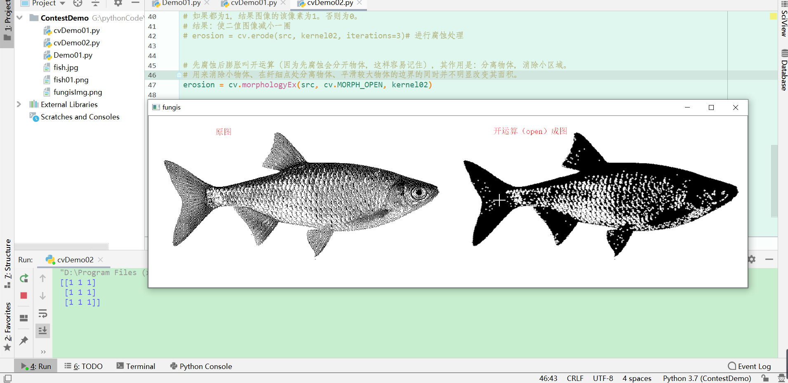
Task: Open the Terminal tool window
Action: tap(136, 366)
